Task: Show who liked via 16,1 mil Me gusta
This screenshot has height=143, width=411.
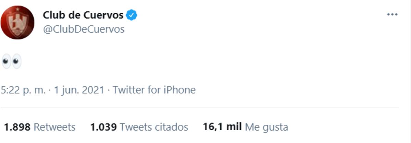Action: click(245, 127)
